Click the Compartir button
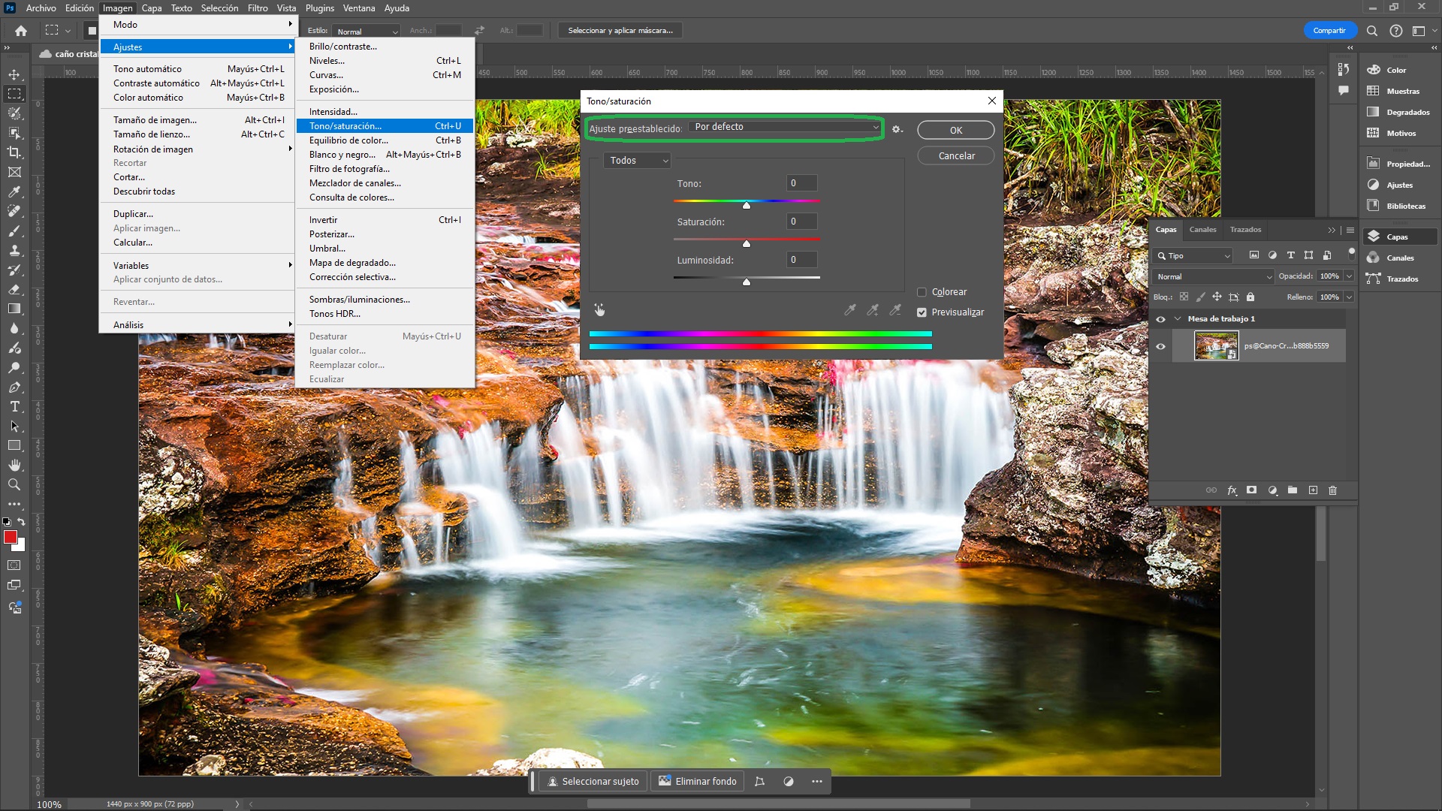 [x=1329, y=31]
